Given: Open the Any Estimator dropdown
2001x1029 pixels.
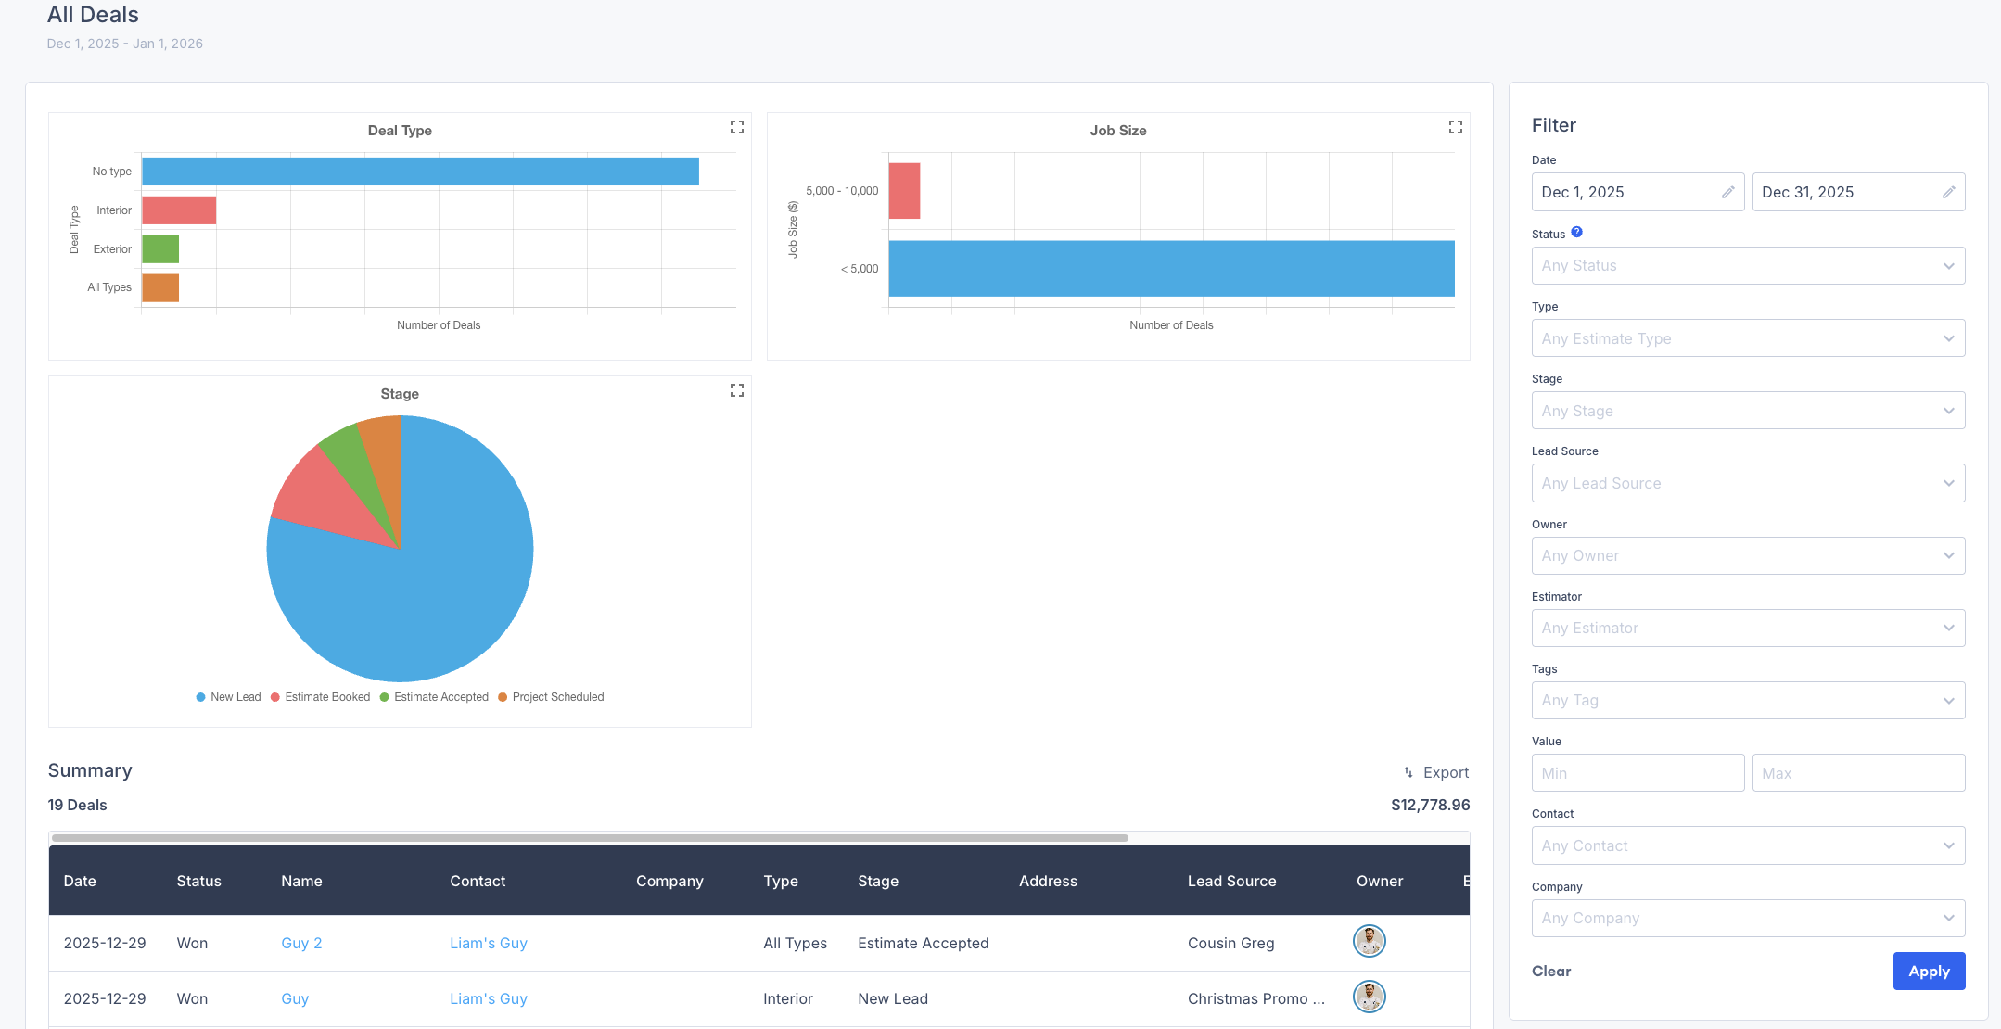Looking at the screenshot, I should tap(1748, 628).
